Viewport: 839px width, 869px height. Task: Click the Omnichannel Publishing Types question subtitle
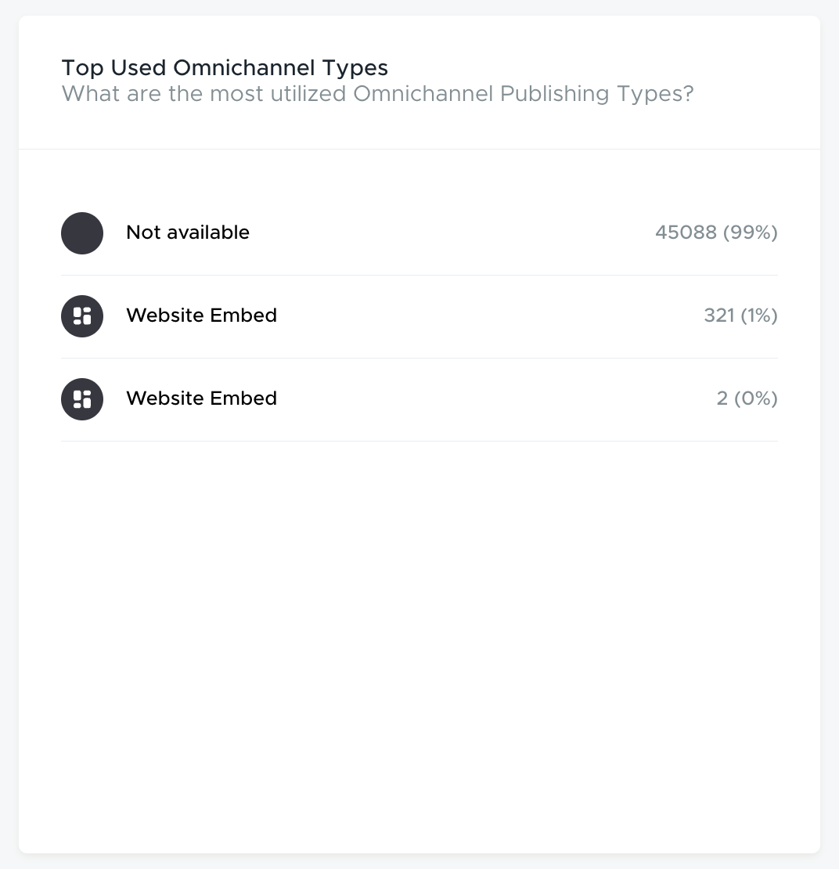point(377,94)
